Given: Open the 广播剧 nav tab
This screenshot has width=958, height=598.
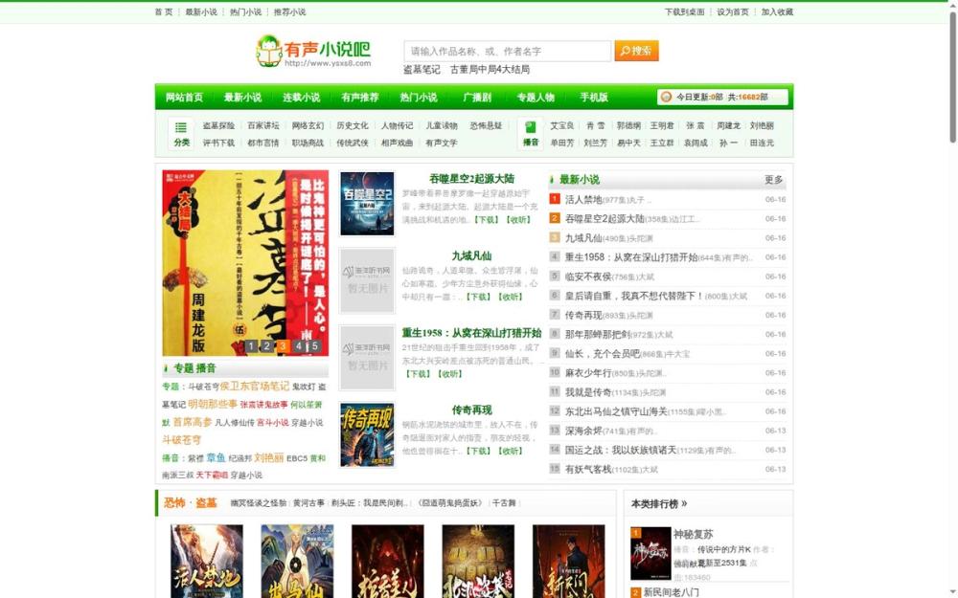Looking at the screenshot, I should pos(477,97).
